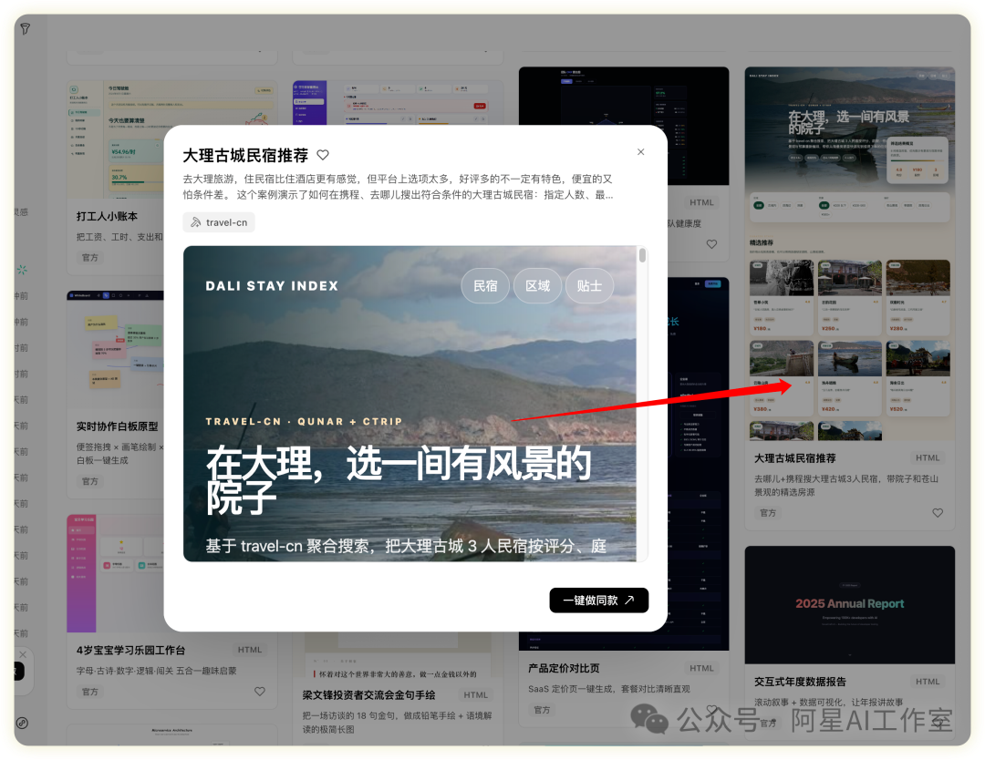Click the 在大理，选一间有风景的院子 headline

[x=399, y=480]
